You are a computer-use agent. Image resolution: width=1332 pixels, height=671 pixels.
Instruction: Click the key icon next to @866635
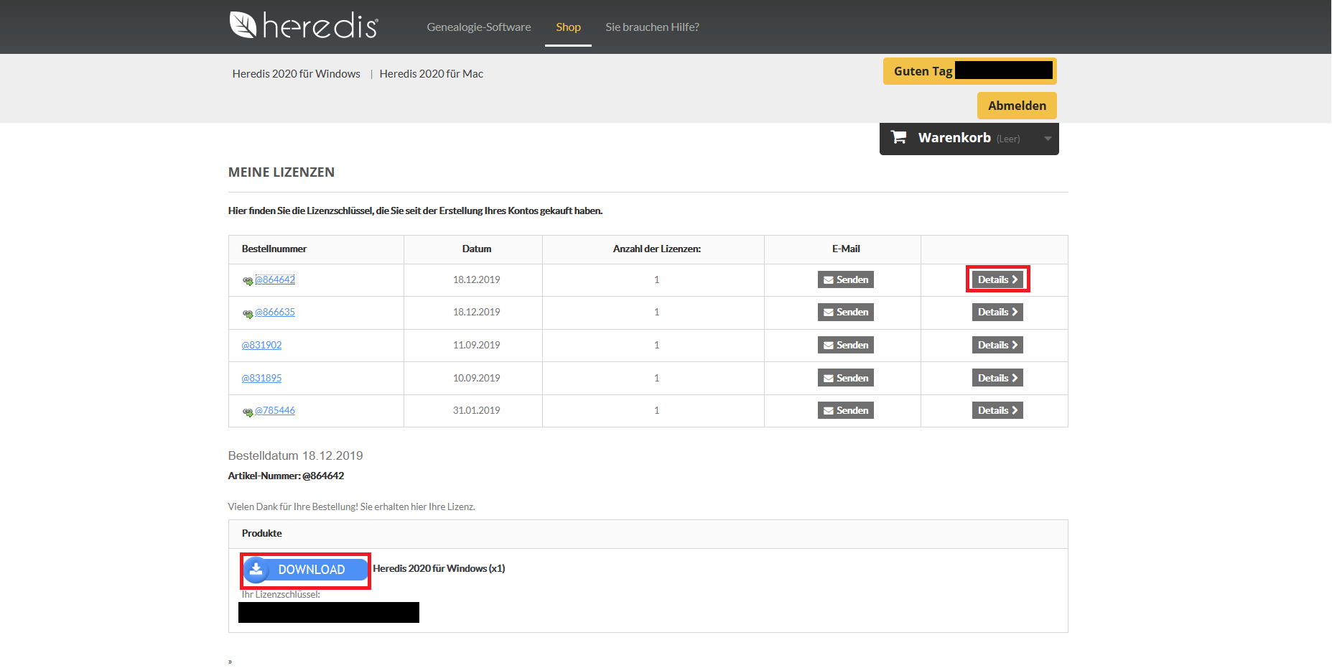click(248, 313)
